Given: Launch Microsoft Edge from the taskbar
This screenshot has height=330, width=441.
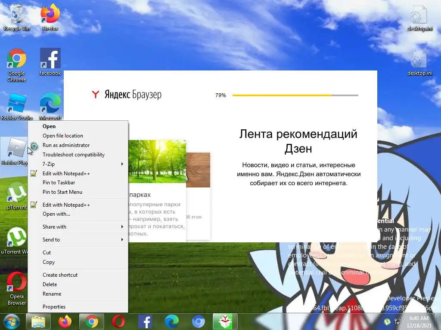Looking at the screenshot, I should tap(171, 321).
